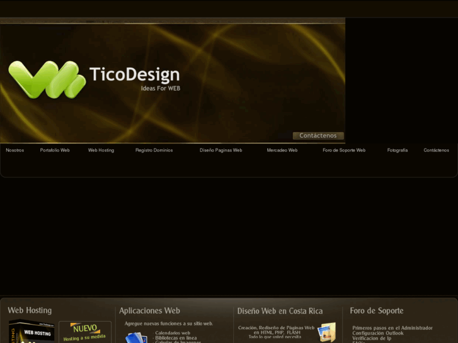Click Contáctenos in the navigation bar
Image resolution: width=458 pixels, height=343 pixels.
pyautogui.click(x=436, y=150)
